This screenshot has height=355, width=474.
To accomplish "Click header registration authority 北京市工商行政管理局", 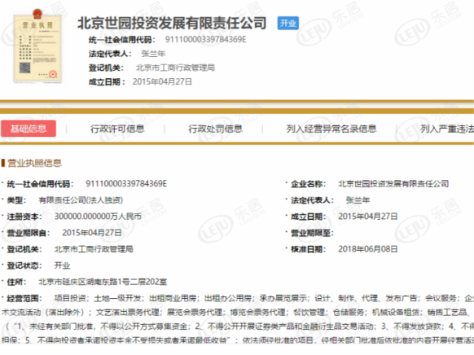I will pyautogui.click(x=175, y=68).
